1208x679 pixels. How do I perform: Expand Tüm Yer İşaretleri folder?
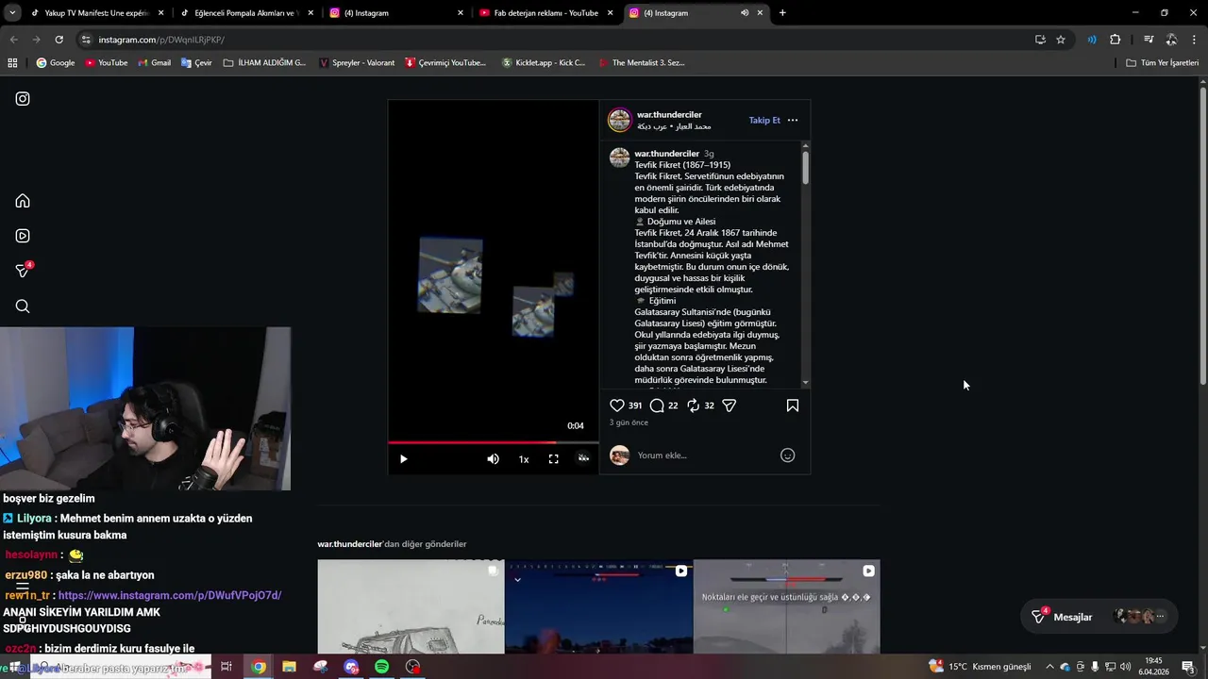tap(1162, 63)
